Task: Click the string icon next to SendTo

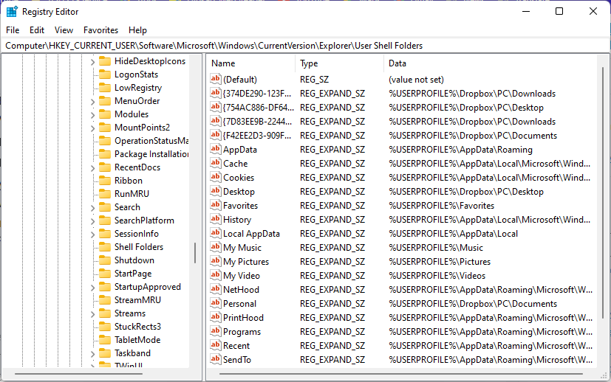Action: point(216,360)
